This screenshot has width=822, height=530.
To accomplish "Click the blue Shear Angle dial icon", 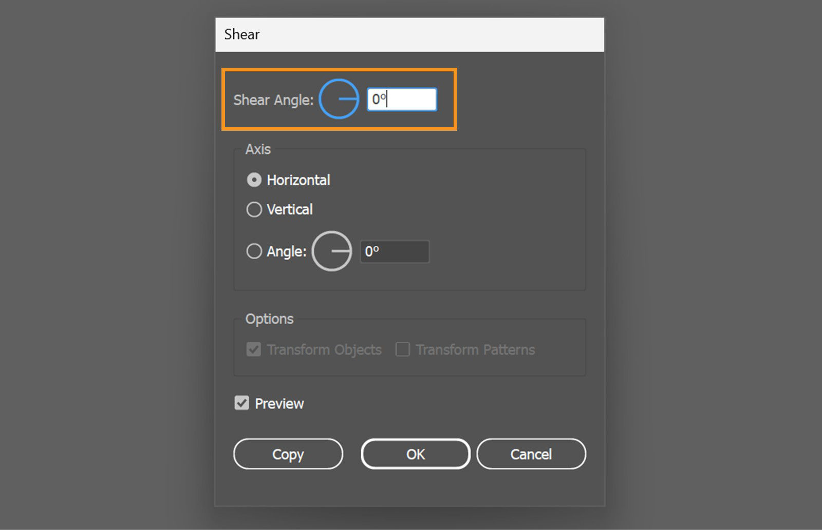I will pyautogui.click(x=339, y=99).
